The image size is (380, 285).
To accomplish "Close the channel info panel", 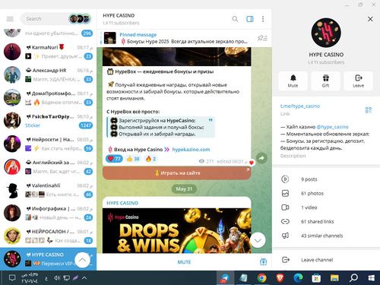I will click(x=370, y=19).
